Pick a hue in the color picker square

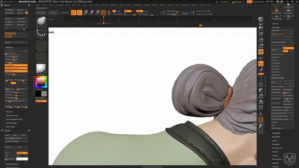point(41,82)
